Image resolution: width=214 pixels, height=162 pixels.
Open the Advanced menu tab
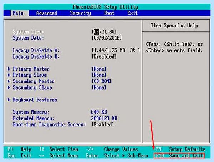(x=47, y=13)
